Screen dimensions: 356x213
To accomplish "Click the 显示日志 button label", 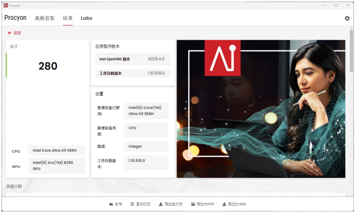I will tap(143, 204).
